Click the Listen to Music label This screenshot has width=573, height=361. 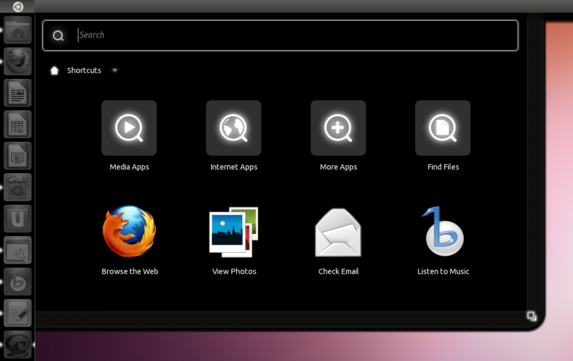443,271
